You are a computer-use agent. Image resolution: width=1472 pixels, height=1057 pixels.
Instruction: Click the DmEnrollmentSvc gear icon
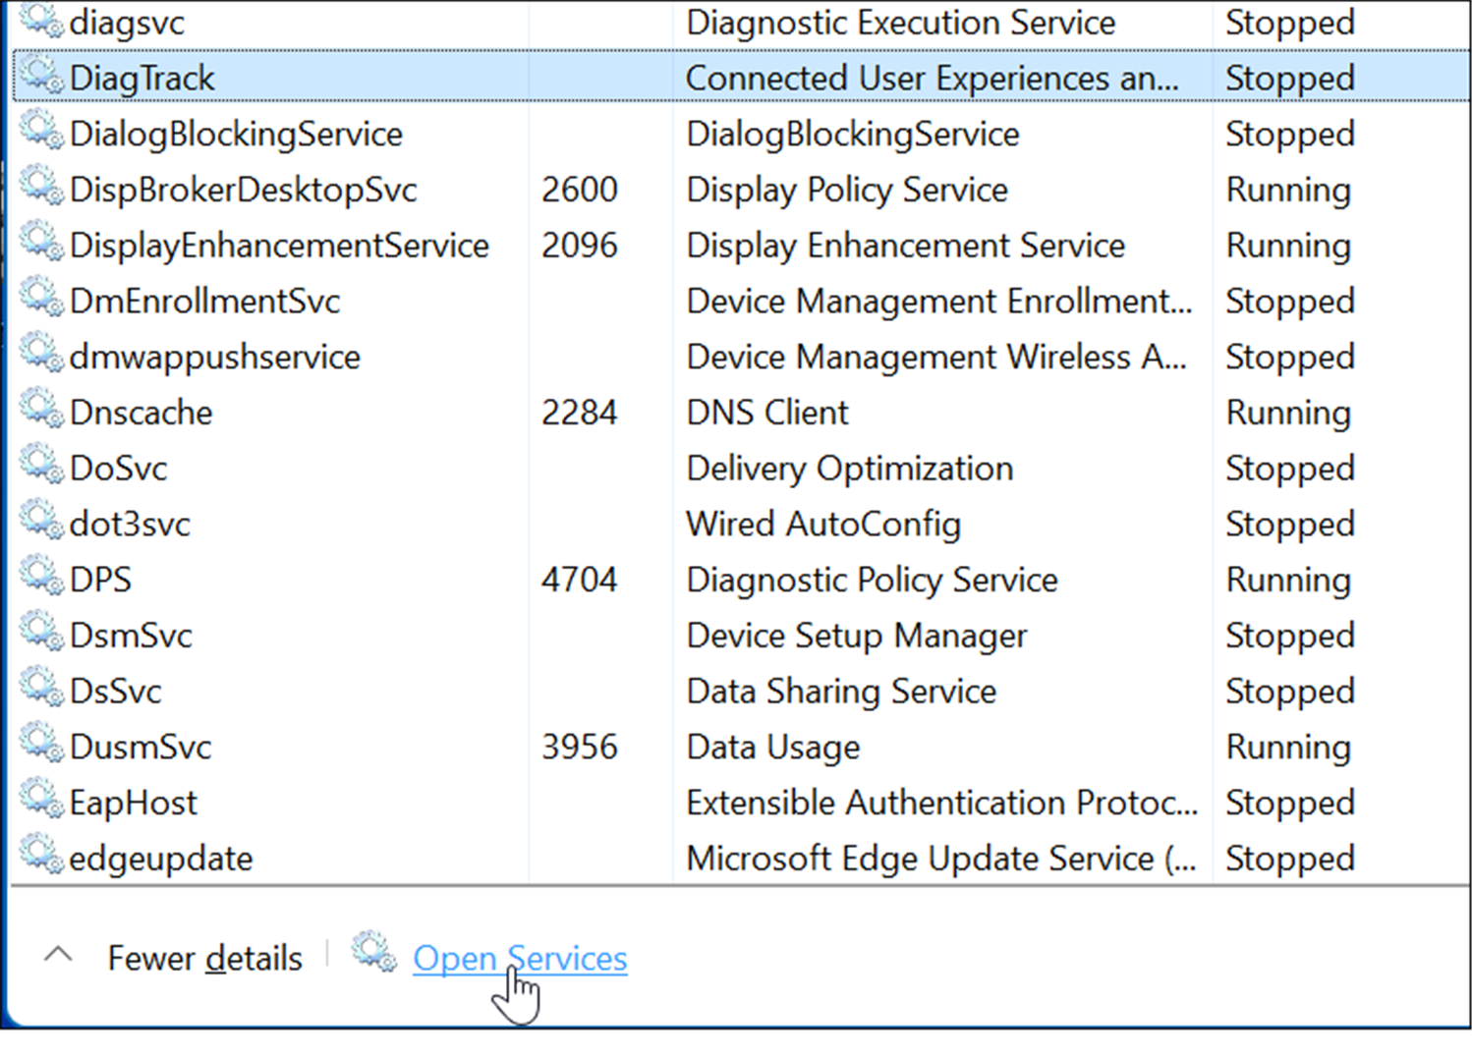pos(40,301)
